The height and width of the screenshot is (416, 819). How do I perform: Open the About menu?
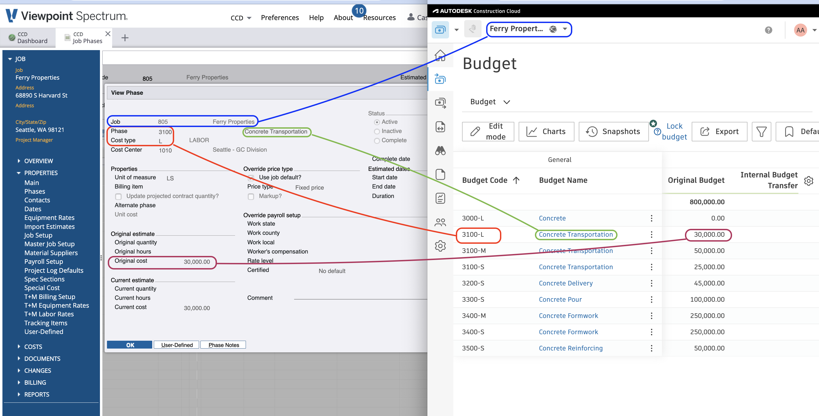[x=343, y=18]
